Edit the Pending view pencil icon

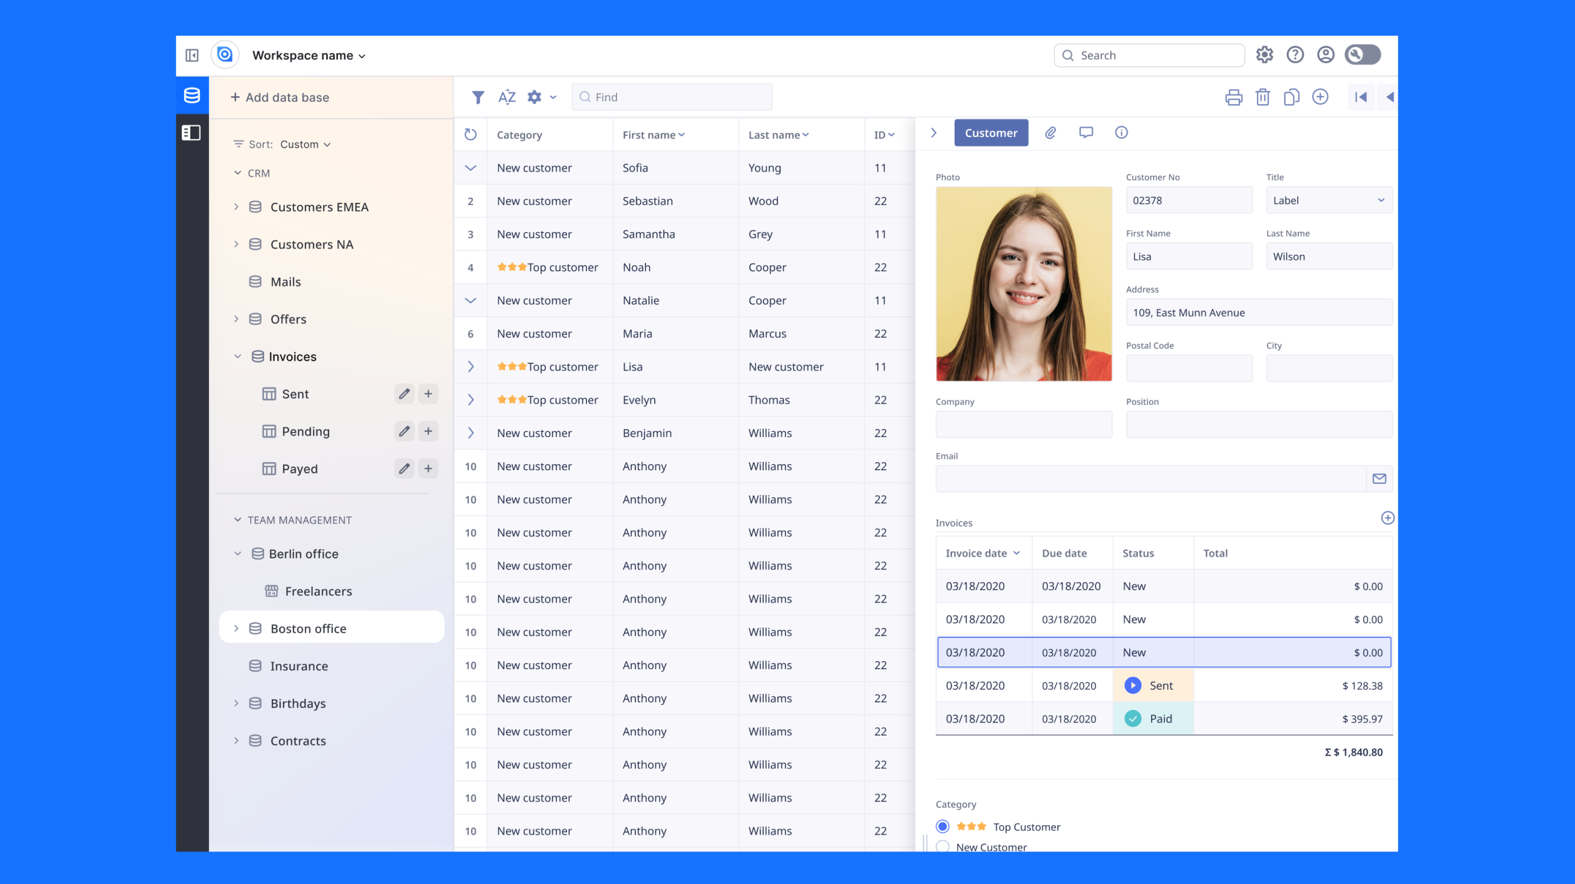pos(404,431)
